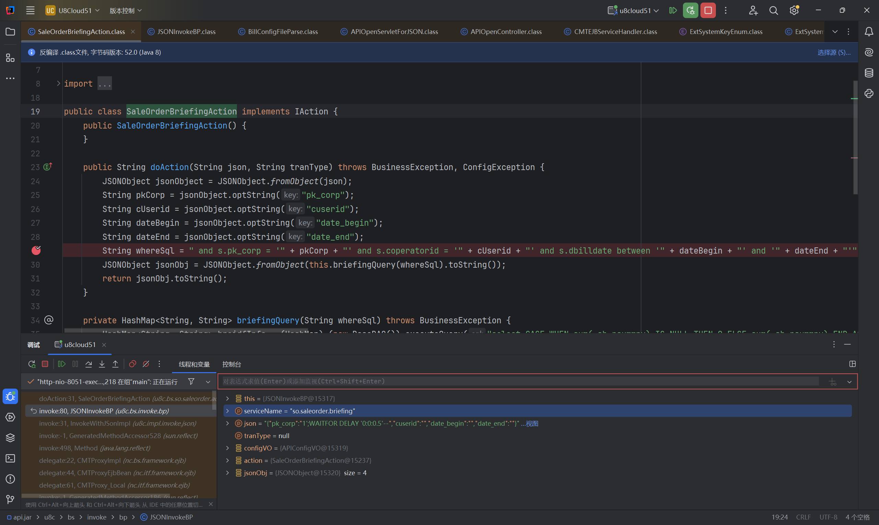Open the AI assistant spiral icon
This screenshot has height=525, width=879.
[869, 52]
